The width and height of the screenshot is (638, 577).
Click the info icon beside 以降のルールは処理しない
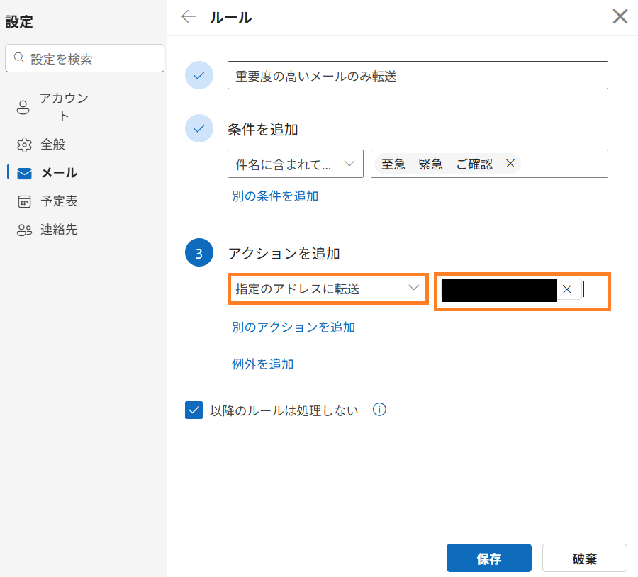point(379,410)
